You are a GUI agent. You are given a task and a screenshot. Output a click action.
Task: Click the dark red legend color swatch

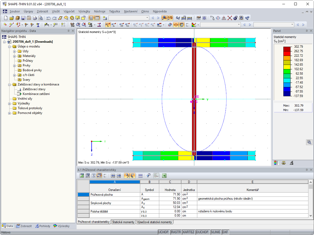[x=287, y=49]
